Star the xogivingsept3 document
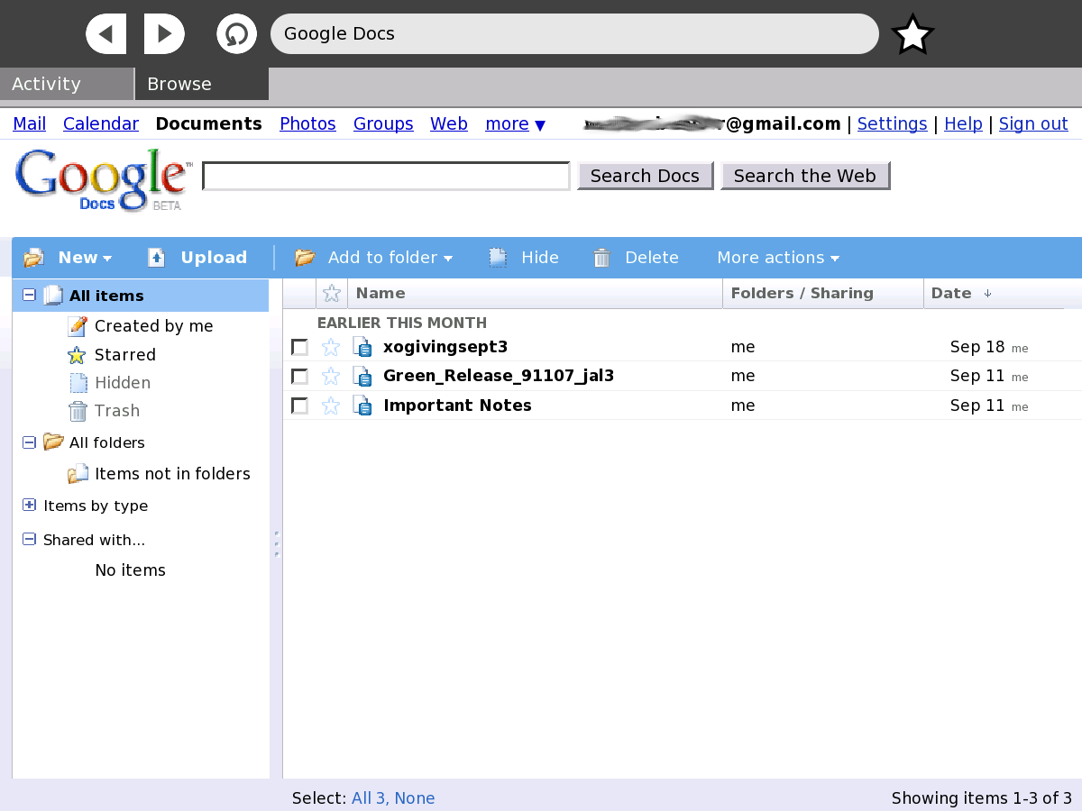Screen dimensions: 1082x811 coord(331,347)
